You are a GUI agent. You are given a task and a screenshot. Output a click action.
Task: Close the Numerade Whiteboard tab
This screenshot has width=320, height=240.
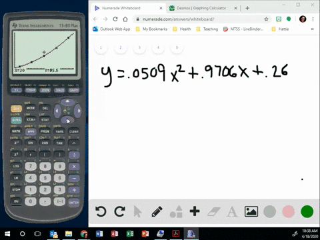point(161,8)
